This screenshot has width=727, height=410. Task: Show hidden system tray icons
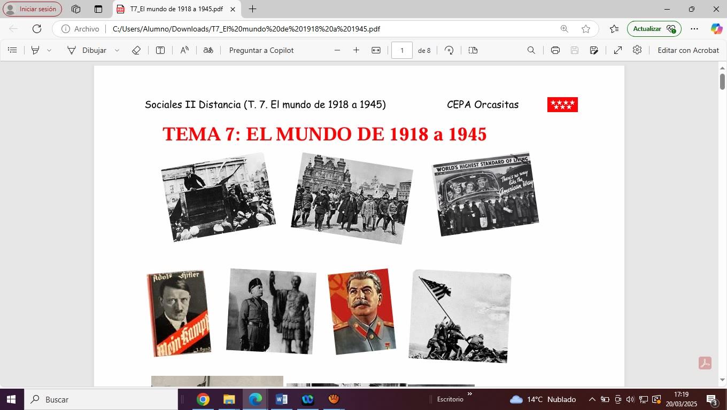pos(592,399)
